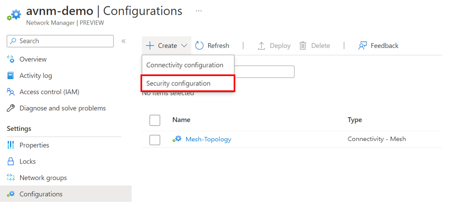Click the Network groups icon
Viewport: 453px width, 211px height.
click(10, 178)
